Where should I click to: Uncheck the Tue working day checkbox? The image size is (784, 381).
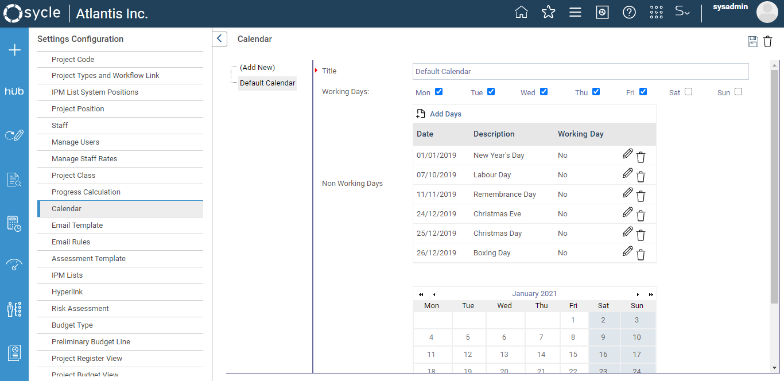(x=491, y=91)
